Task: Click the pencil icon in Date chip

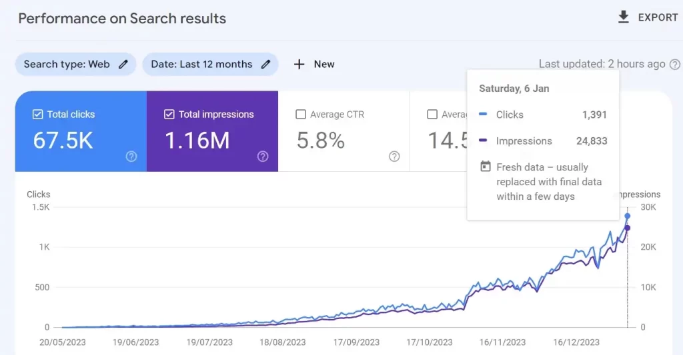Action: pyautogui.click(x=265, y=65)
